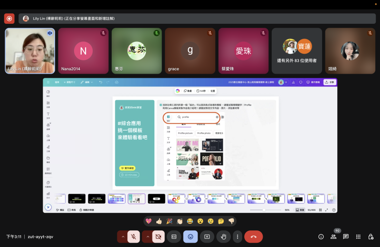Image resolution: width=380 pixels, height=247 pixels.
Task: Click the 5.0秒 slide duration button
Action: click(201, 91)
